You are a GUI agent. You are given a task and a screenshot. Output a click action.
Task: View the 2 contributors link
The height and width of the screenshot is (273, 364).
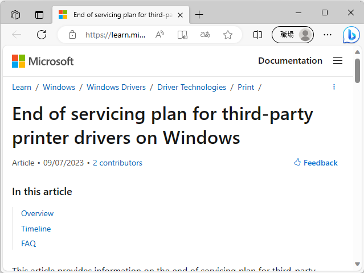(x=117, y=163)
